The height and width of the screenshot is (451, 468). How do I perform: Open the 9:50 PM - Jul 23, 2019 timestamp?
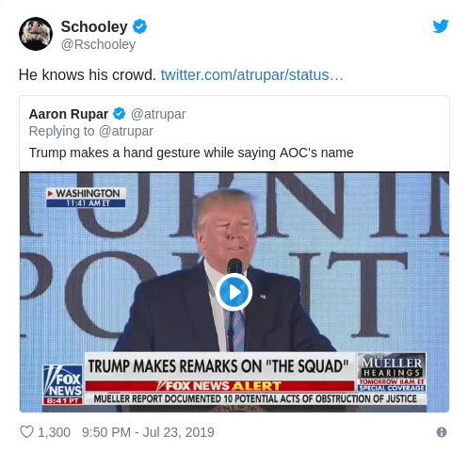click(x=148, y=432)
